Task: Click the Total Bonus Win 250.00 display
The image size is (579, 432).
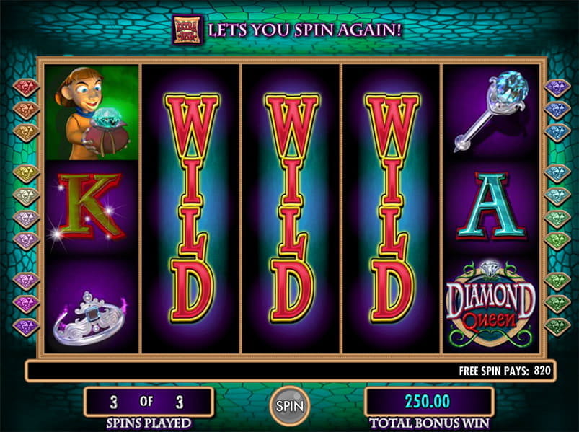Action: coord(428,402)
